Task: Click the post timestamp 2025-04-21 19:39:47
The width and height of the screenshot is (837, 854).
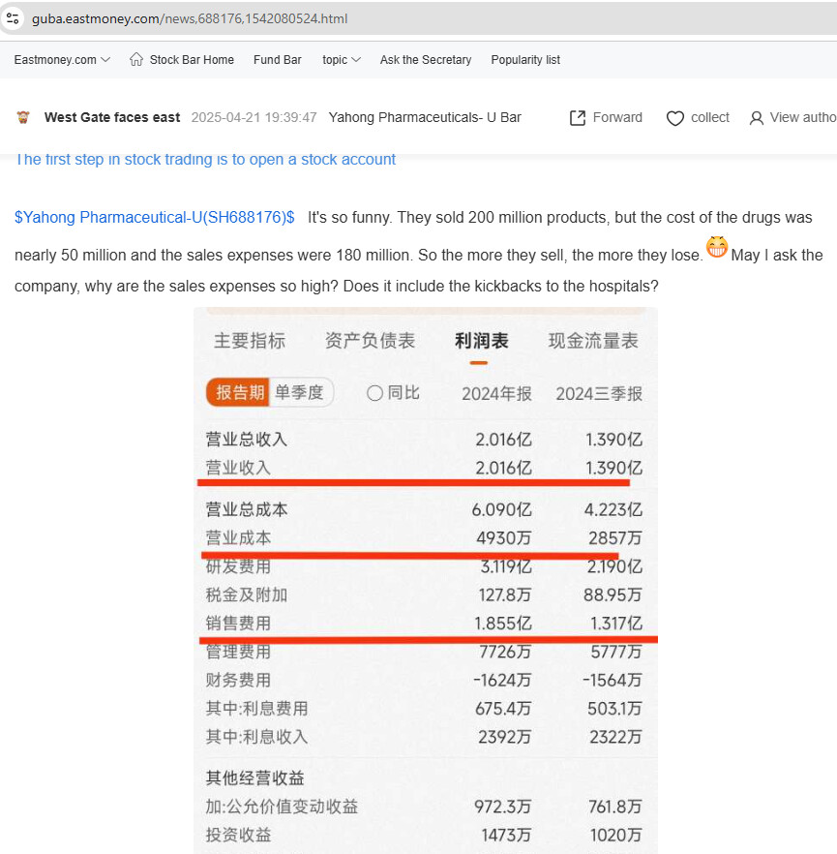Action: tap(254, 117)
